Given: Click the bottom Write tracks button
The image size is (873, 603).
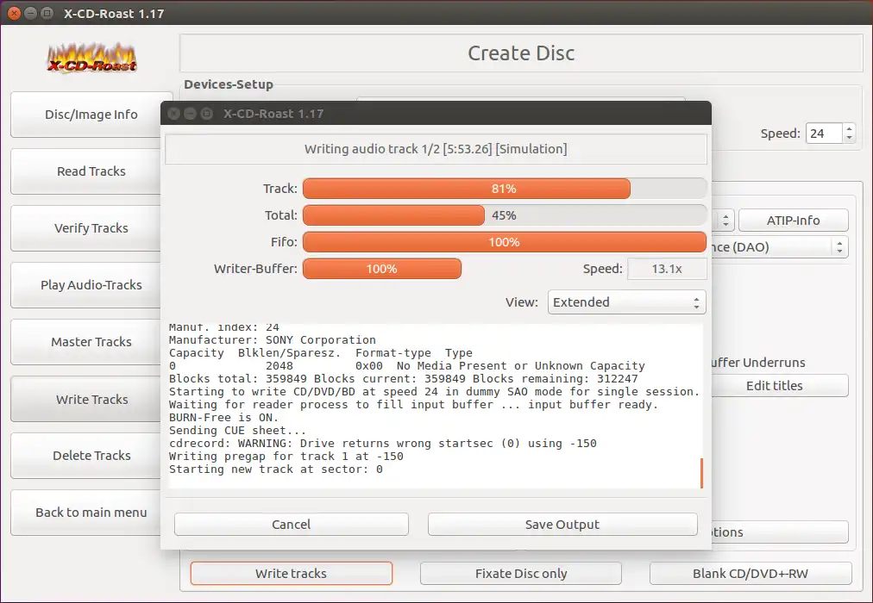Looking at the screenshot, I should pyautogui.click(x=292, y=573).
